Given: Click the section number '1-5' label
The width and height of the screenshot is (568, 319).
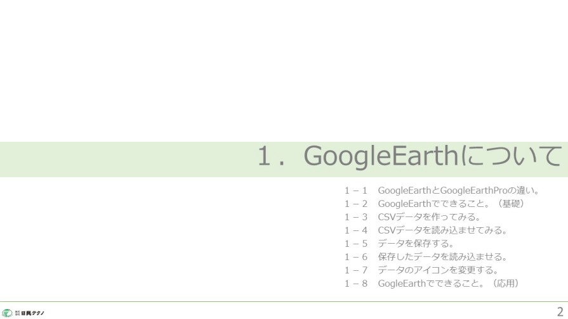Looking at the screenshot, I should (356, 243).
